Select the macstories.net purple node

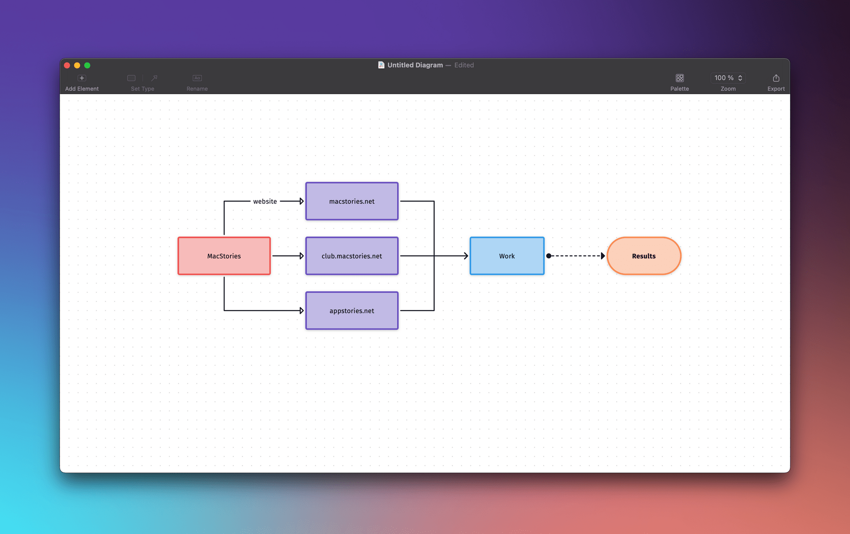point(352,201)
